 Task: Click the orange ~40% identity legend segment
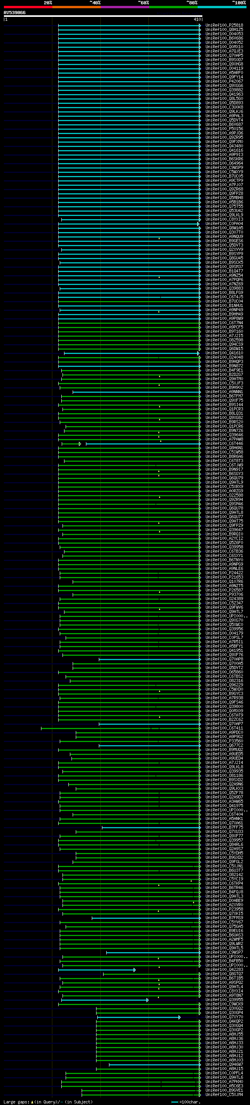pyautogui.click(x=77, y=7)
